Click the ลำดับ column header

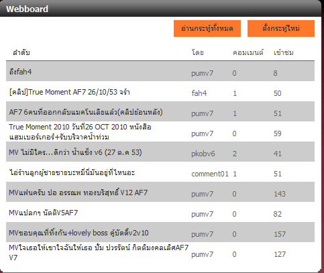pyautogui.click(x=21, y=52)
